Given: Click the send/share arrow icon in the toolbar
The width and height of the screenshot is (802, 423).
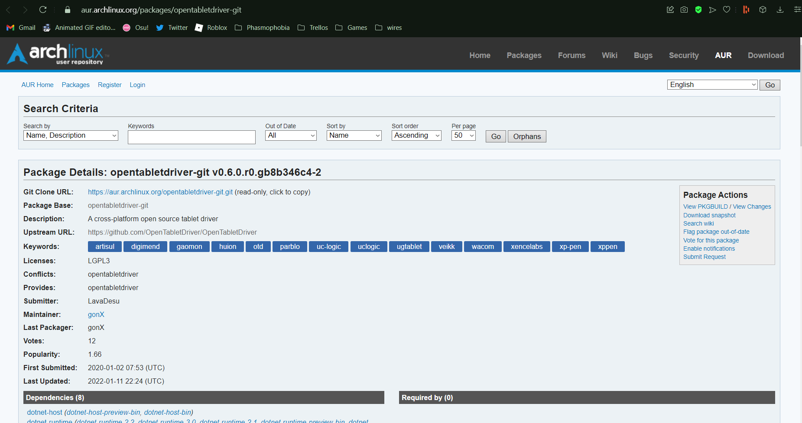Looking at the screenshot, I should [712, 9].
